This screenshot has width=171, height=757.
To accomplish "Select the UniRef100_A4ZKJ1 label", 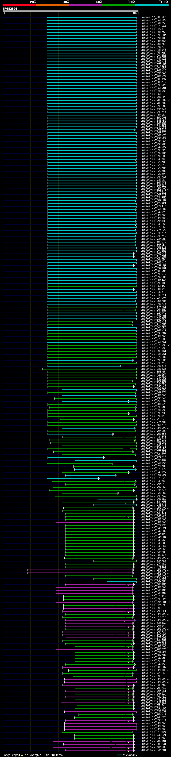I will point(153,62).
